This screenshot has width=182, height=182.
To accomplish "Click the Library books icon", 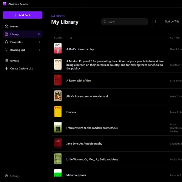I will point(7,34).
